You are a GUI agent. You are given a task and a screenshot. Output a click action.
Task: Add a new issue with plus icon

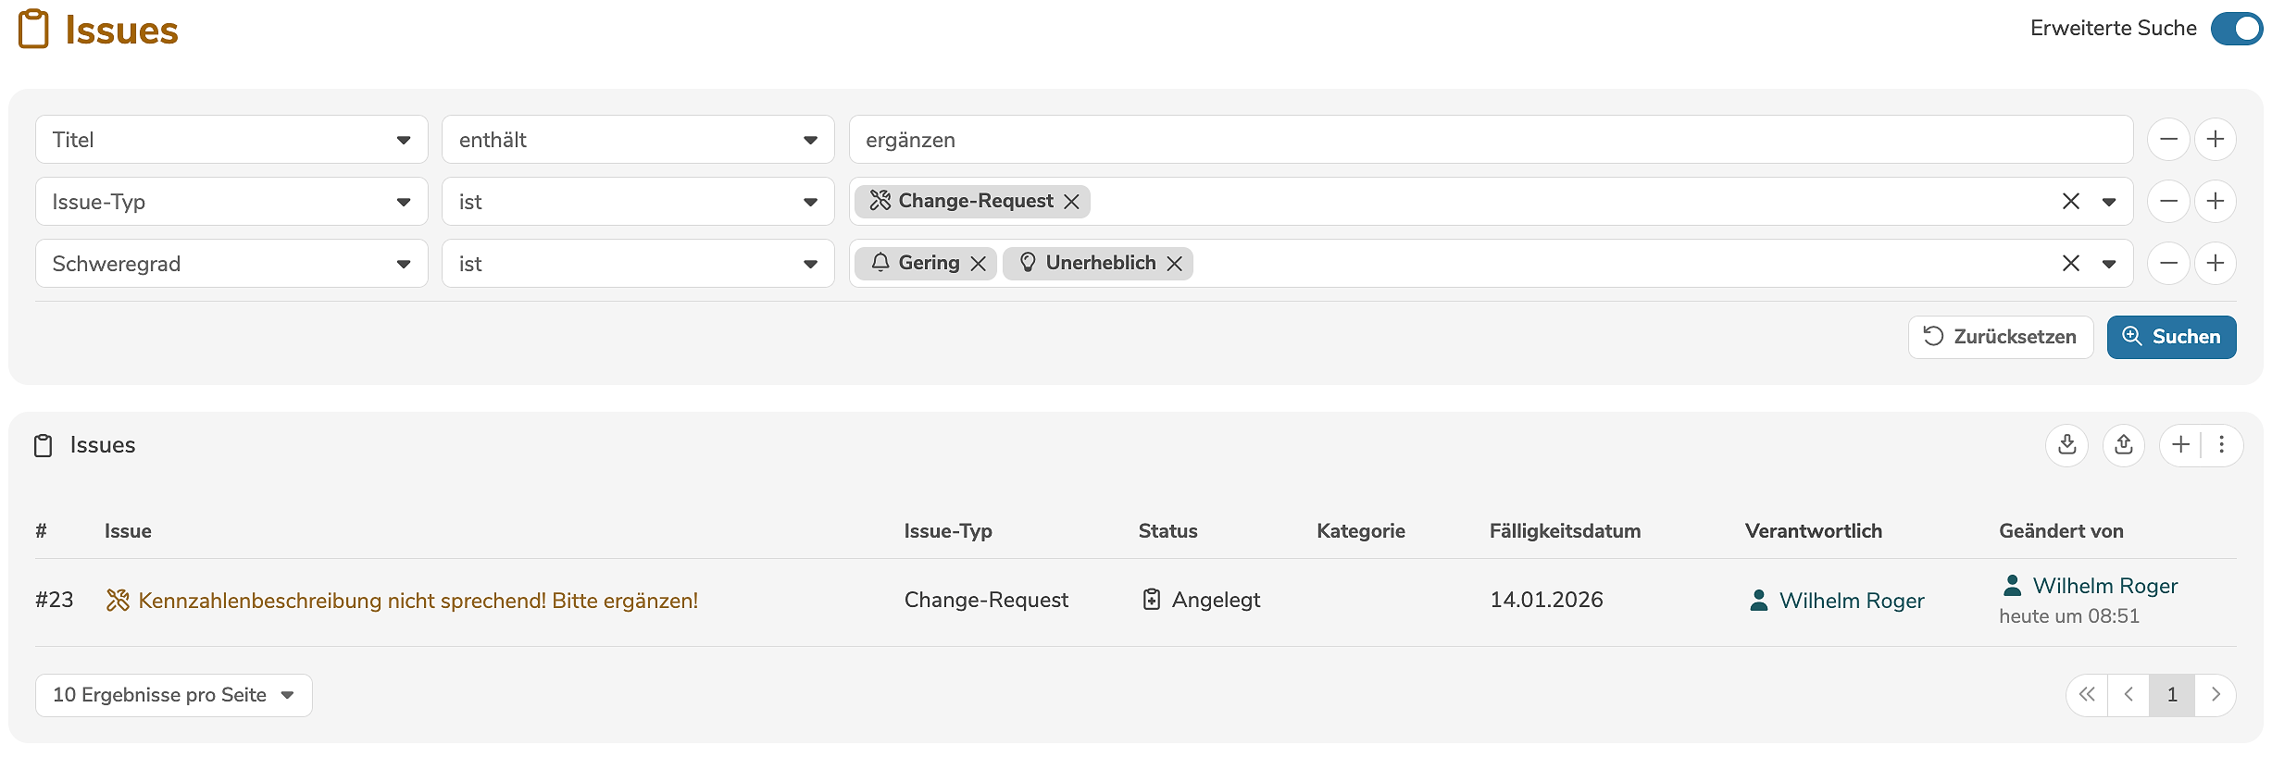click(x=2180, y=445)
